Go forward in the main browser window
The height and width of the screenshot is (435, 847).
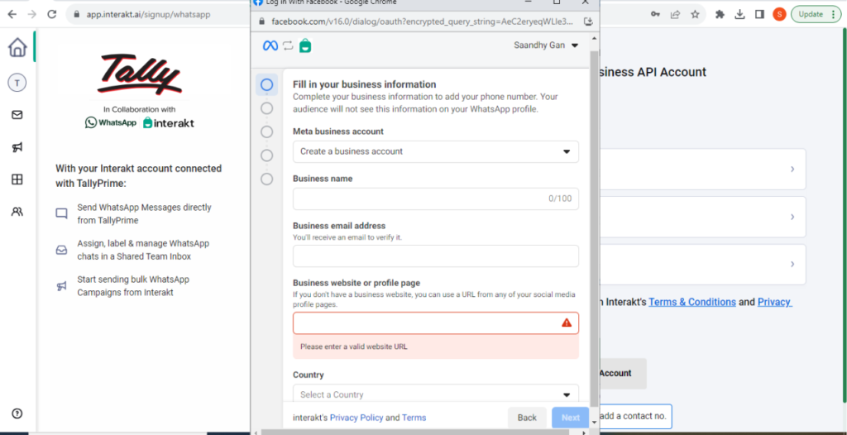32,15
